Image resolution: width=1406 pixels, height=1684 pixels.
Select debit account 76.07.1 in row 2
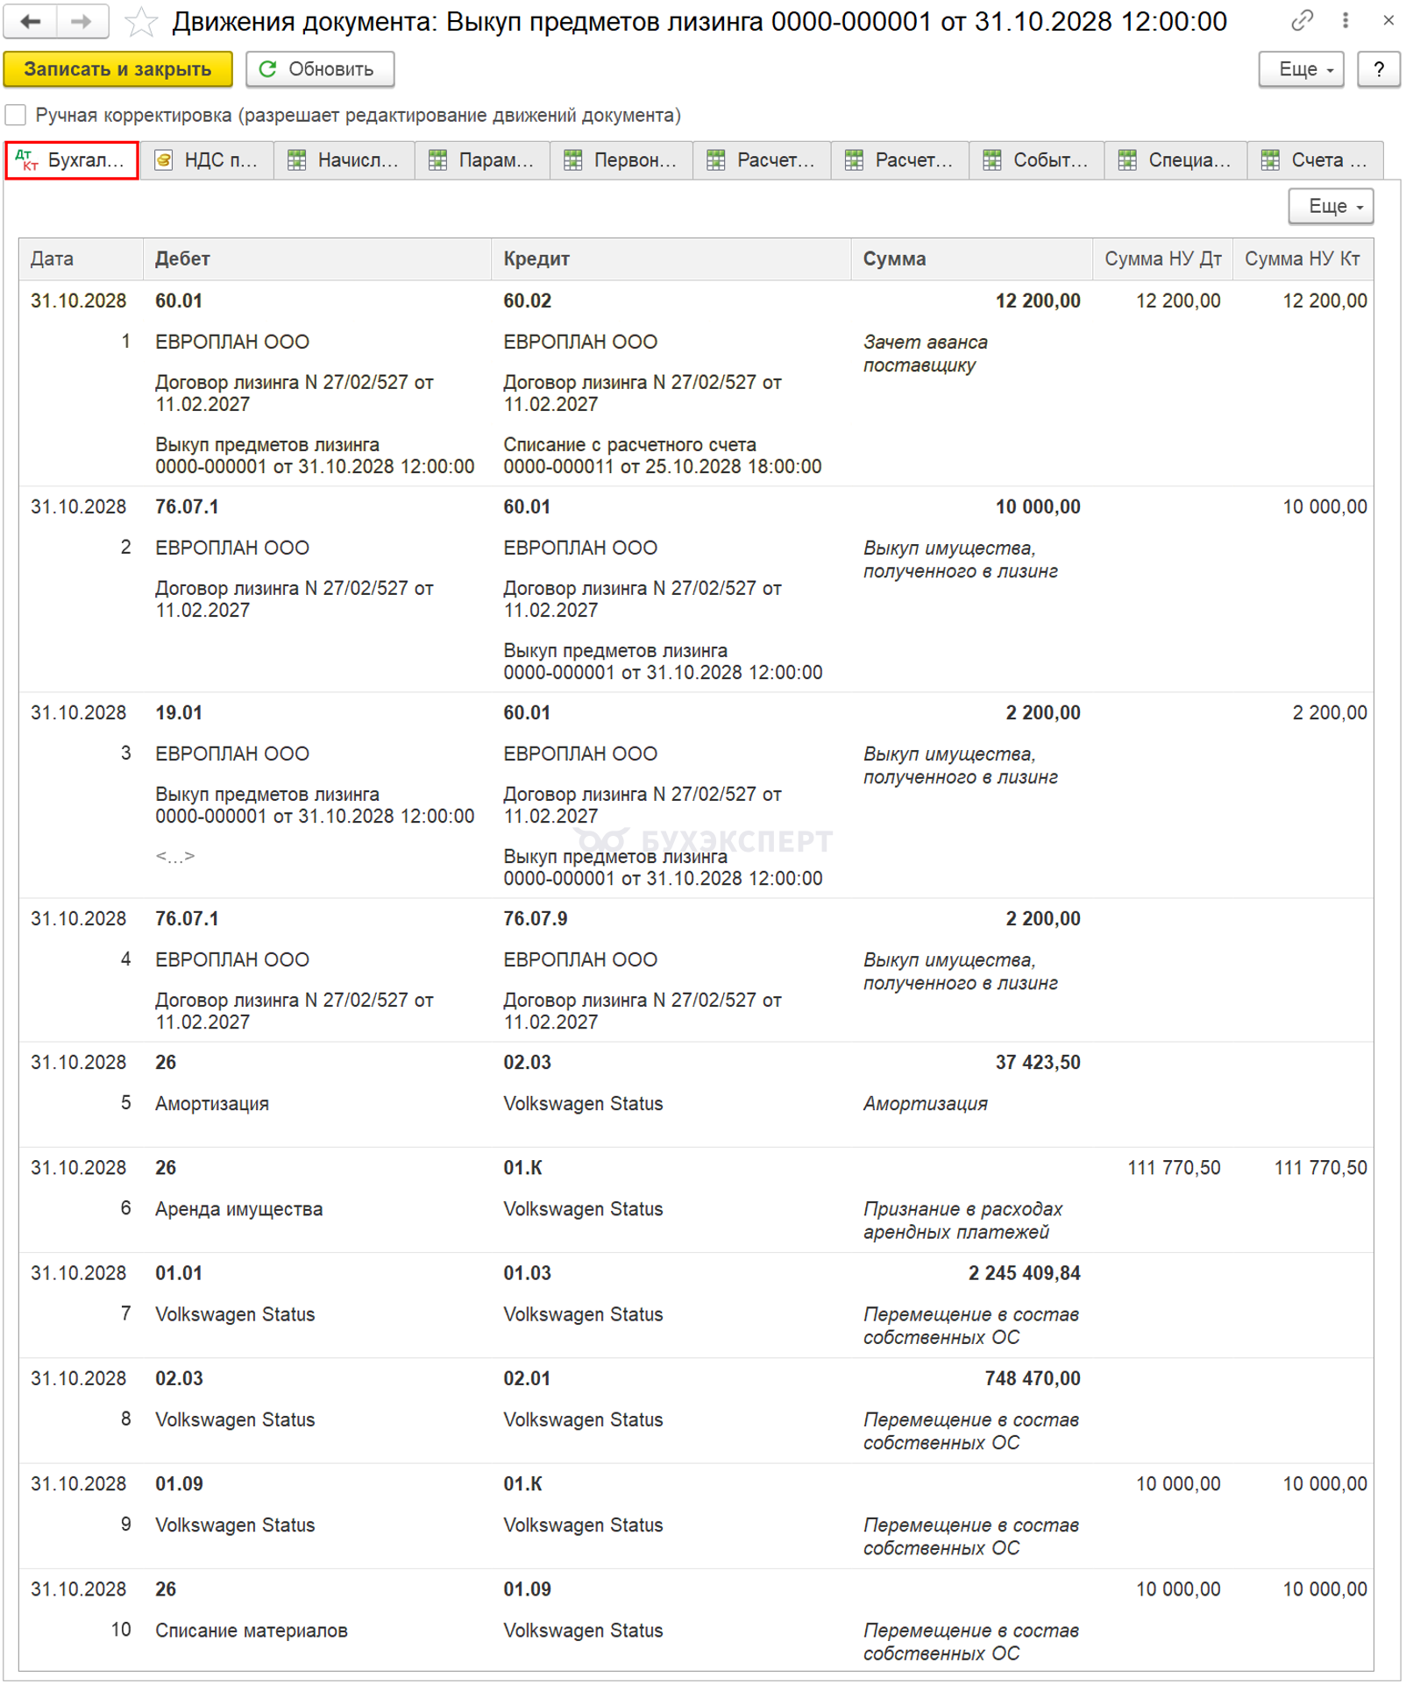(x=187, y=506)
